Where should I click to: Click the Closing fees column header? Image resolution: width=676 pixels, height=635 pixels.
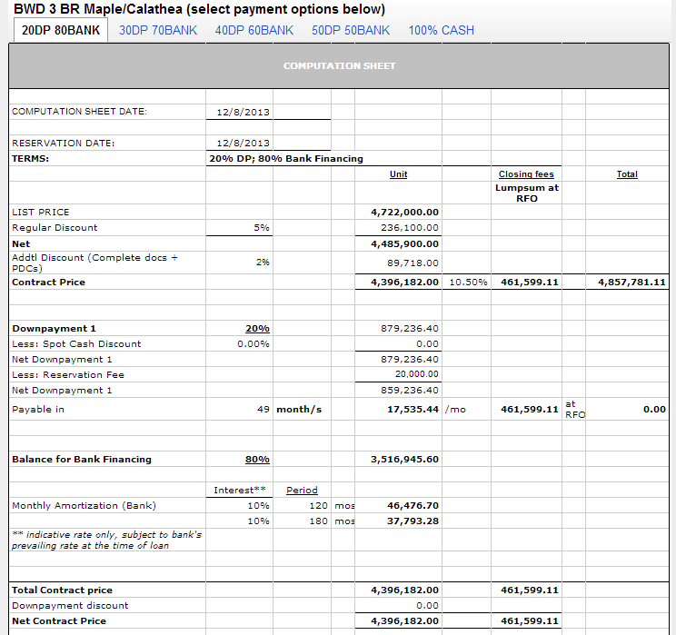(526, 174)
